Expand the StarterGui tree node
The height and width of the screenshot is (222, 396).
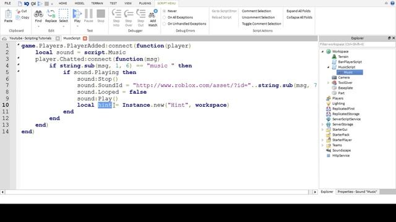322,129
